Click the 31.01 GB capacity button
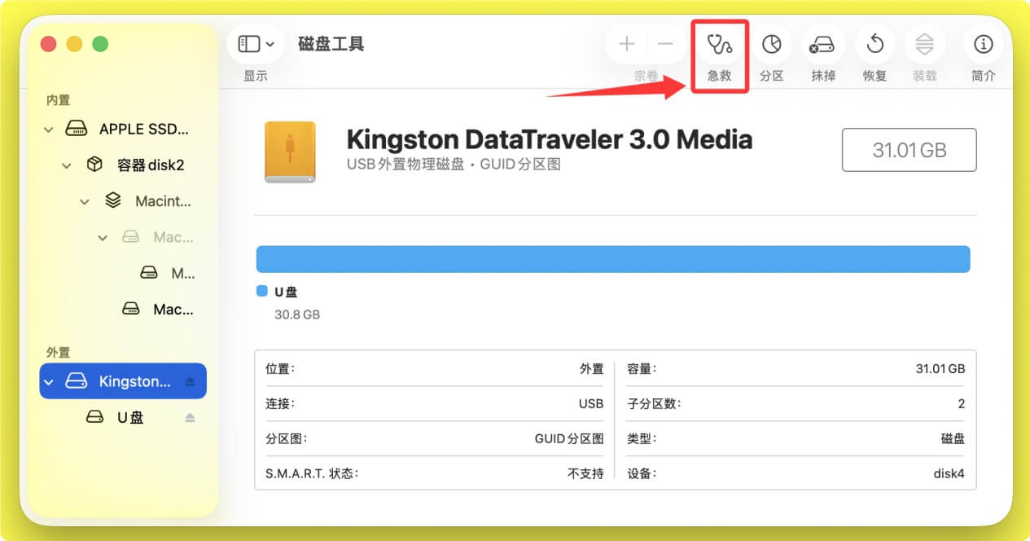The height and width of the screenshot is (541, 1030). tap(909, 150)
